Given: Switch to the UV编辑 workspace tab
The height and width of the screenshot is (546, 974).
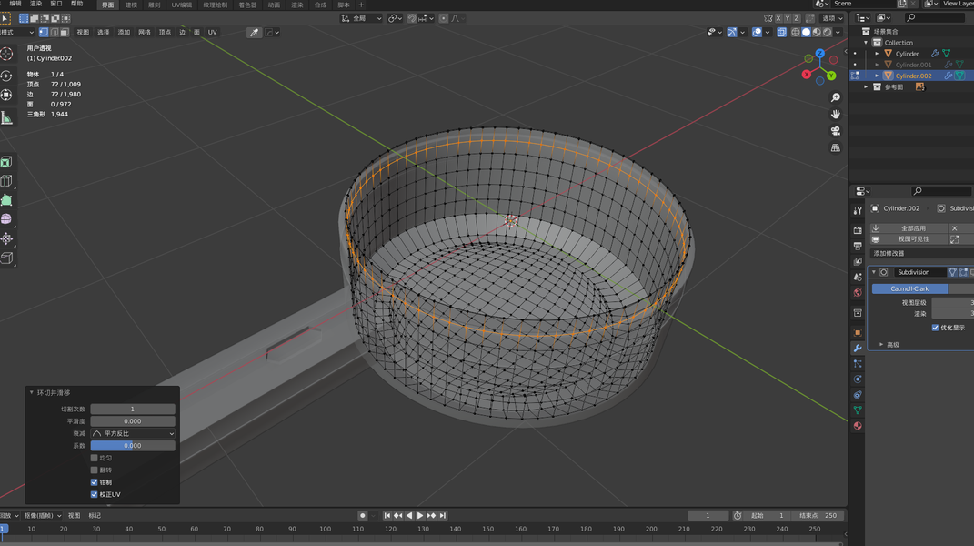Looking at the screenshot, I should [181, 5].
